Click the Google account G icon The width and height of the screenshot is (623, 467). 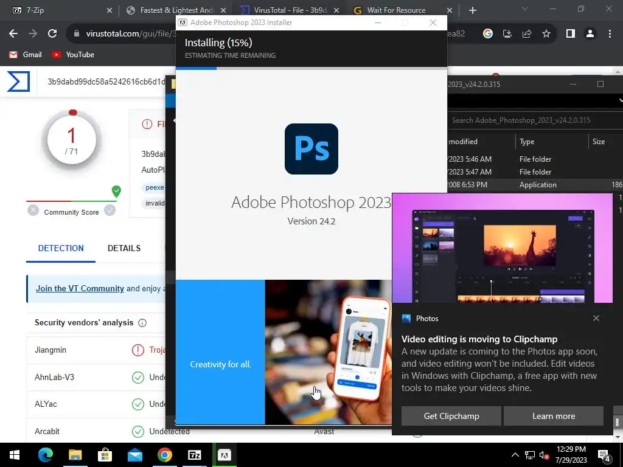pyautogui.click(x=488, y=34)
